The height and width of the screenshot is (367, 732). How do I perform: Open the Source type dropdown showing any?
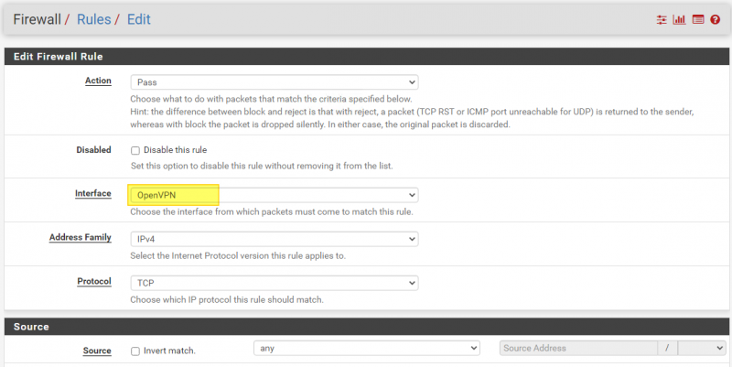[366, 349]
